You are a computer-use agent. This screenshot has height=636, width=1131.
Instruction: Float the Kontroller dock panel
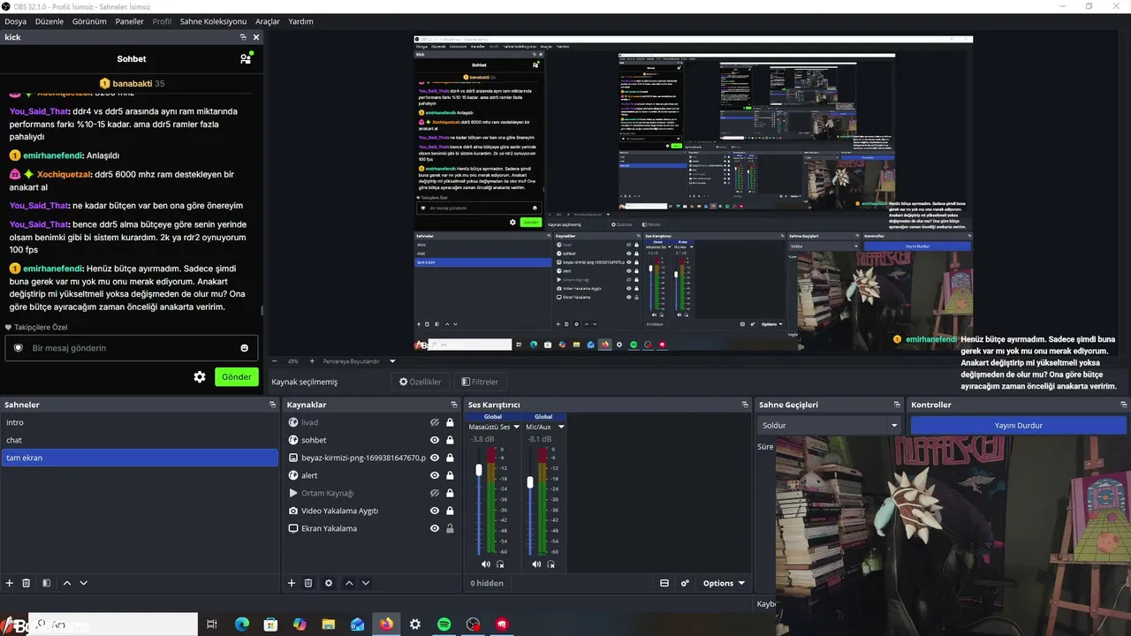1124,405
